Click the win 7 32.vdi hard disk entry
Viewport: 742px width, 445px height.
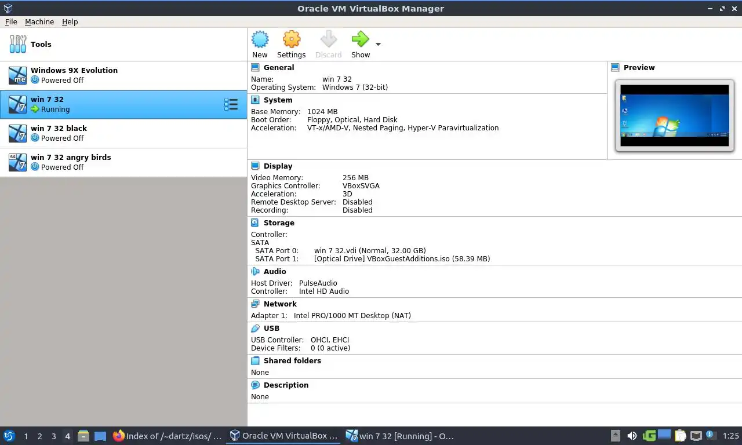(370, 251)
